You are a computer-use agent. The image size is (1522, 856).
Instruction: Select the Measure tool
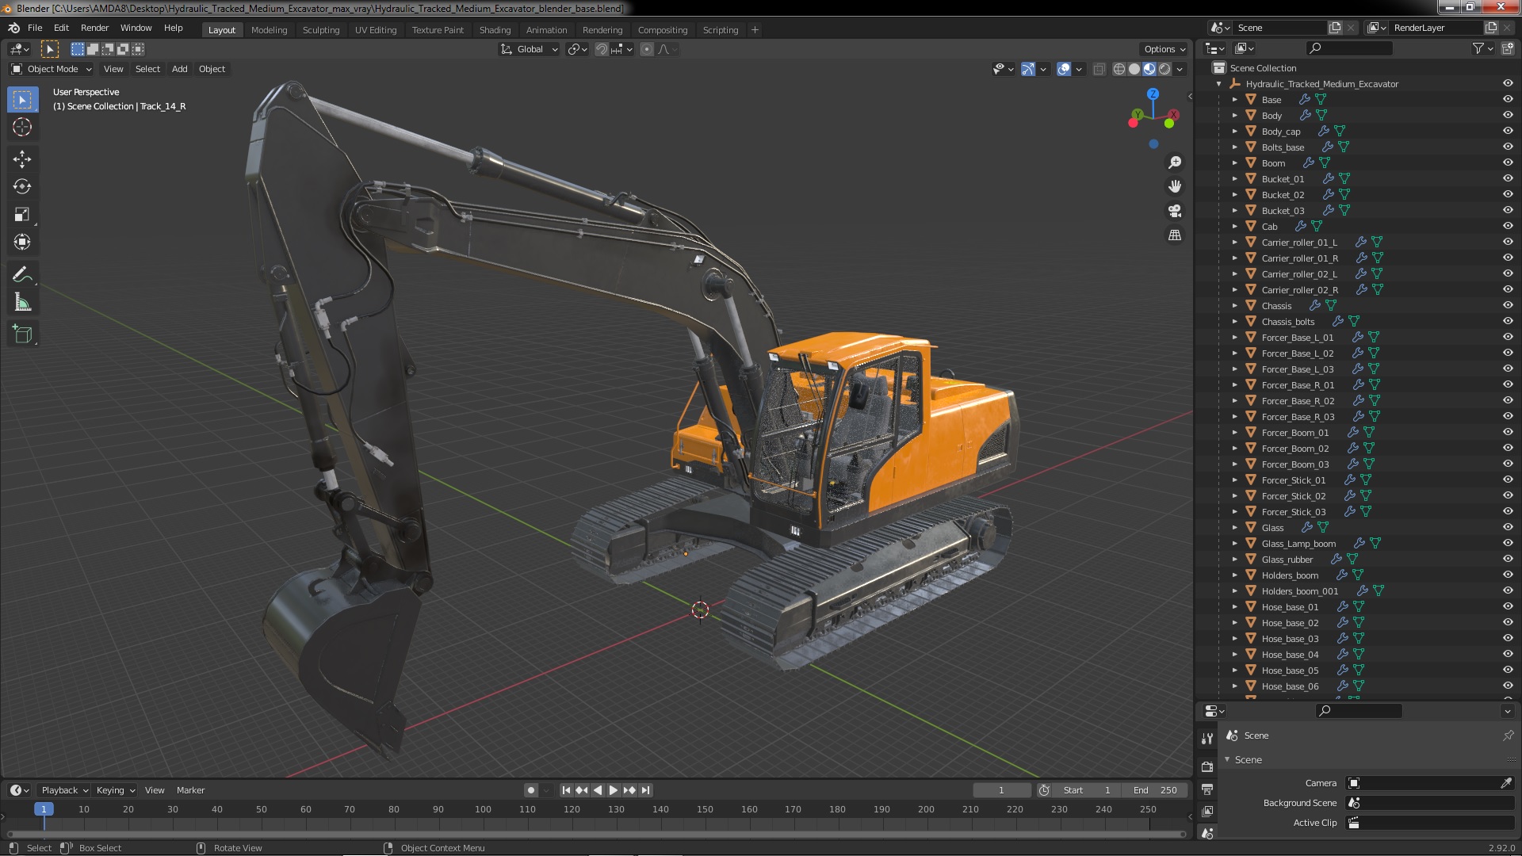pos(22,303)
